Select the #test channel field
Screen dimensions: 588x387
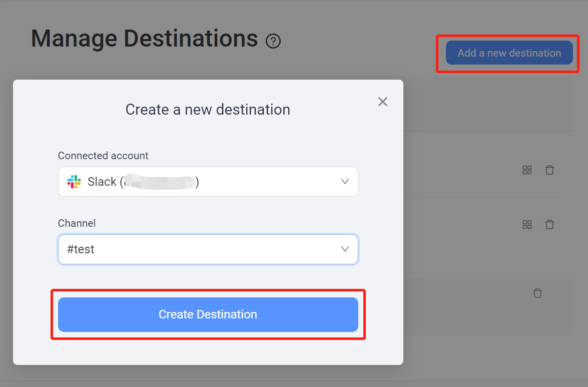pos(208,249)
